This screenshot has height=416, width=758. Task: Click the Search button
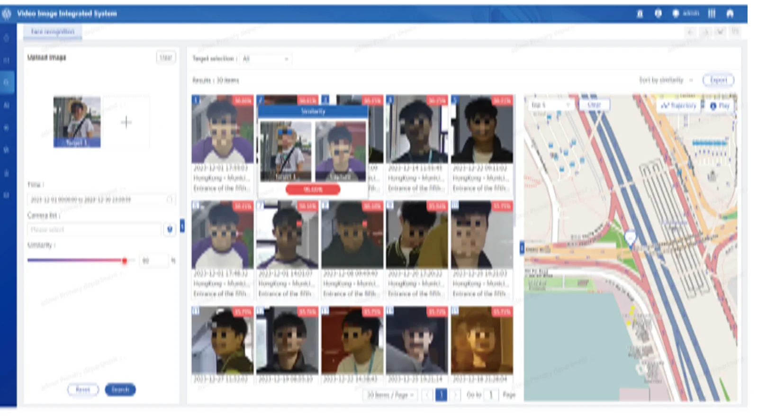120,389
